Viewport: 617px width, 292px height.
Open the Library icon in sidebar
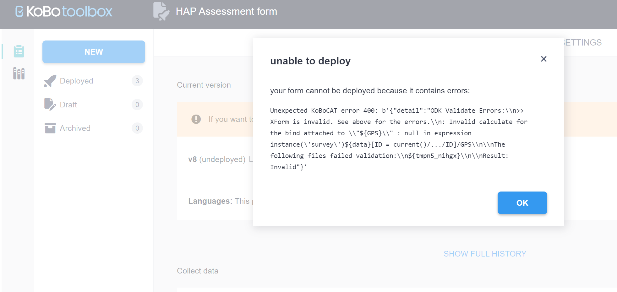coord(19,73)
